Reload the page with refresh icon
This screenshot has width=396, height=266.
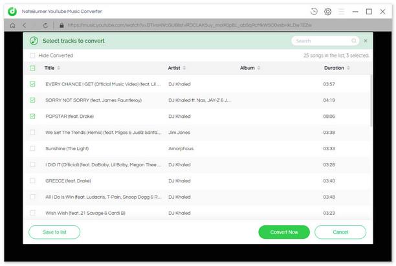click(x=45, y=25)
